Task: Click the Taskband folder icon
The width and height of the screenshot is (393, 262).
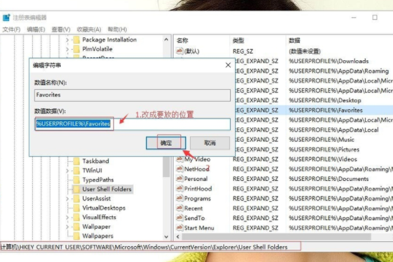Action: pos(77,161)
